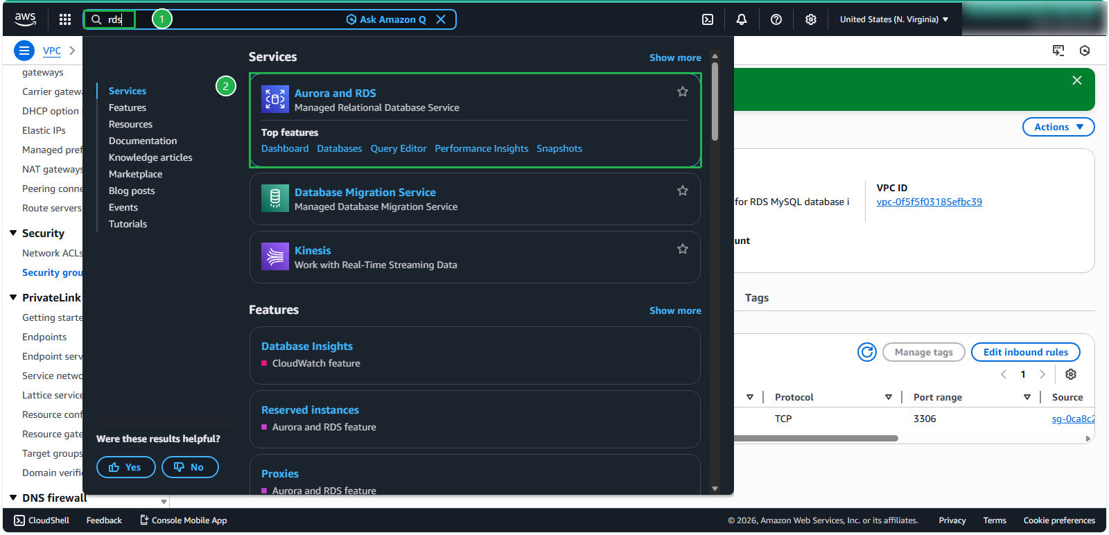The height and width of the screenshot is (535, 1109).
Task: Open CloudShell in the footer
Action: (42, 520)
